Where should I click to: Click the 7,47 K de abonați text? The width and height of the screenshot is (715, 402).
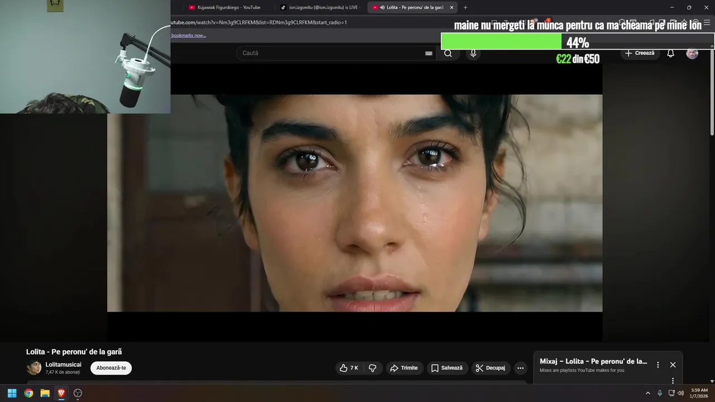tap(63, 372)
